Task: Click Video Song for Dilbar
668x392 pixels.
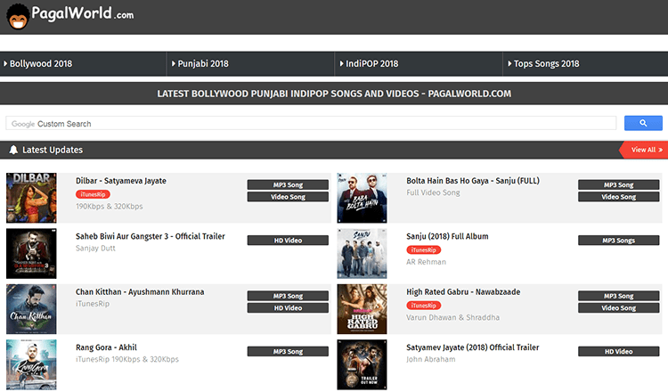Action: [288, 197]
